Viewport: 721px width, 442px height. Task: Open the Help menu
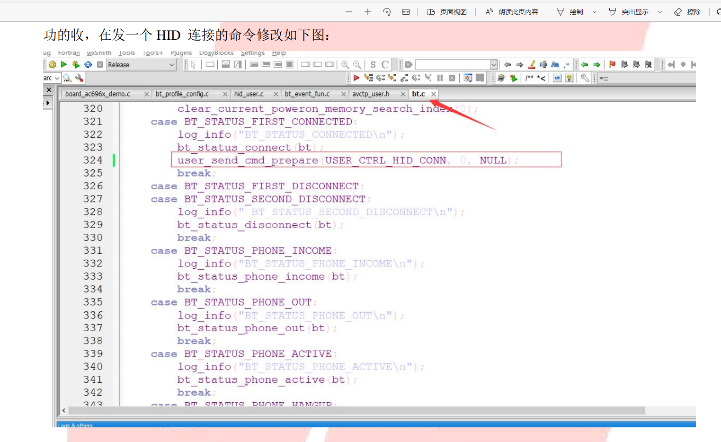279,53
